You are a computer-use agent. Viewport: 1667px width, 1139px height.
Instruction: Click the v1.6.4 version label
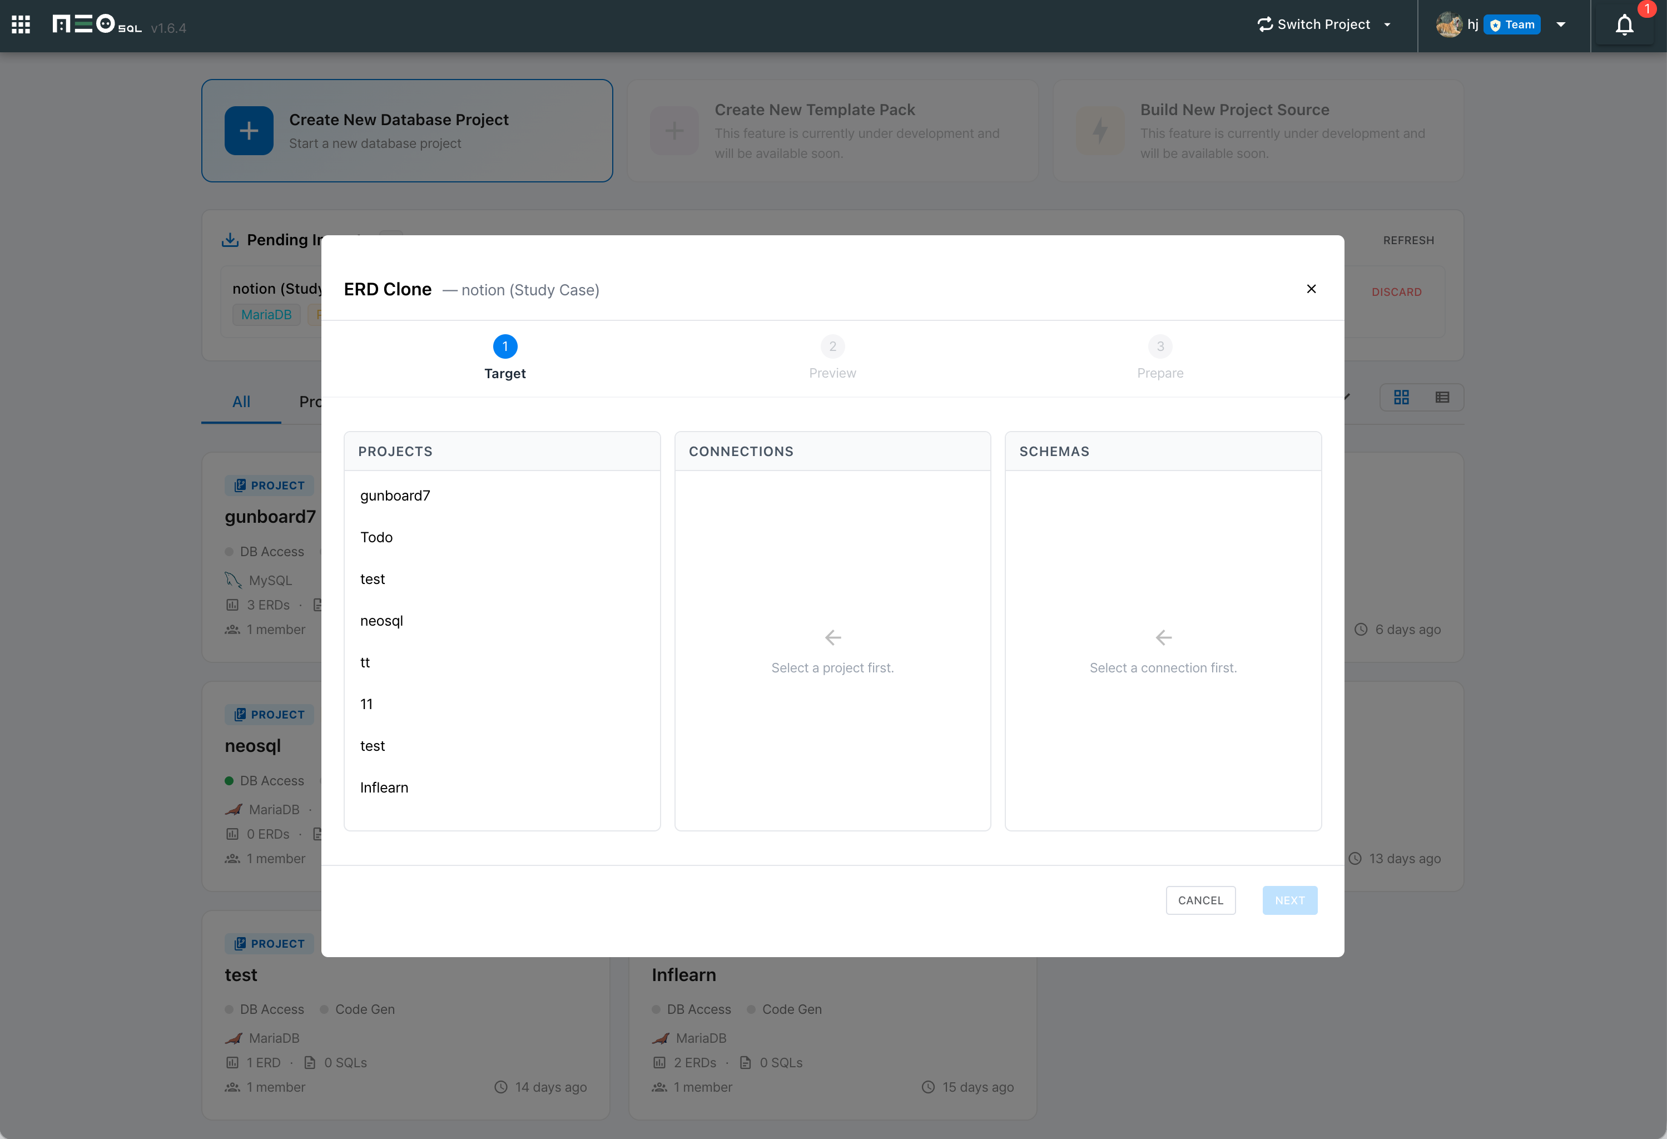(168, 28)
